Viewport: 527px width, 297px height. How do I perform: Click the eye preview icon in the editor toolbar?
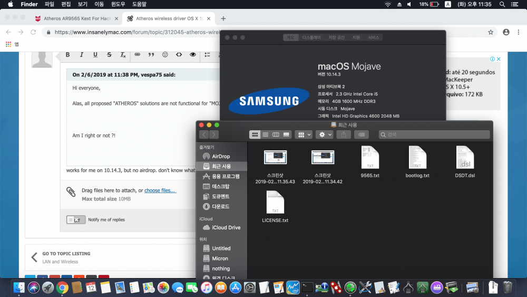coord(192,54)
